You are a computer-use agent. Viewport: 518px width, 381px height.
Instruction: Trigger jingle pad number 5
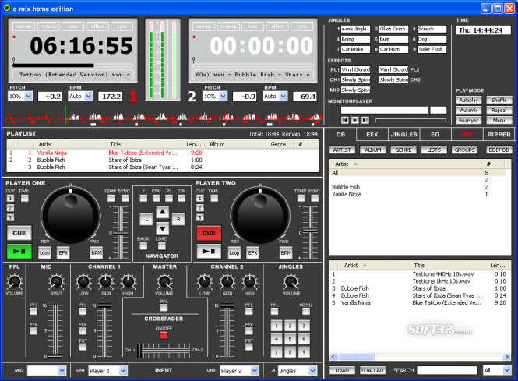[290, 339]
